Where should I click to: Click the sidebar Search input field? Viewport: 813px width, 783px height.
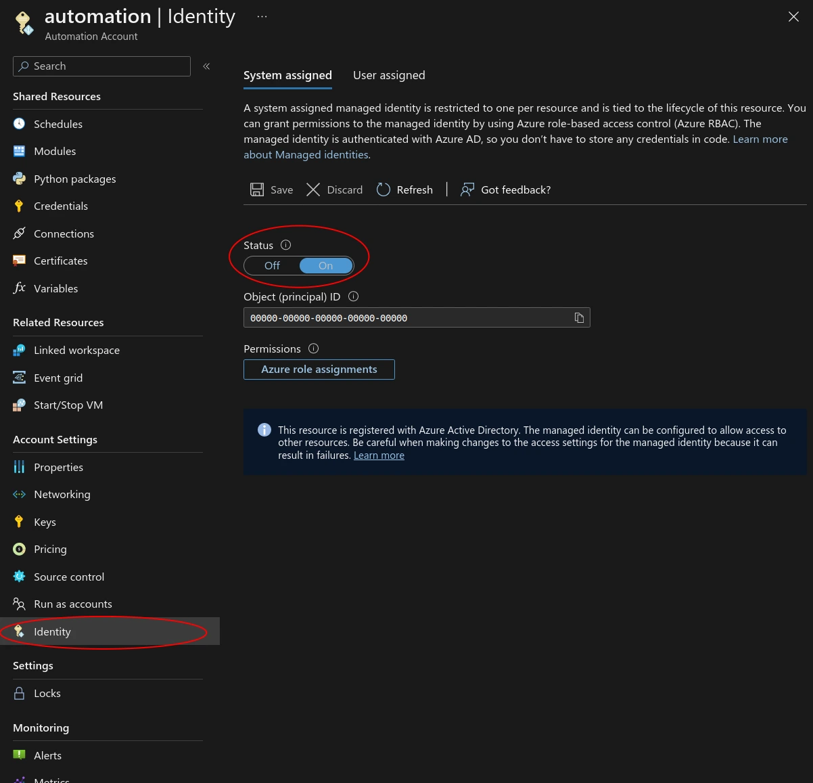(101, 66)
